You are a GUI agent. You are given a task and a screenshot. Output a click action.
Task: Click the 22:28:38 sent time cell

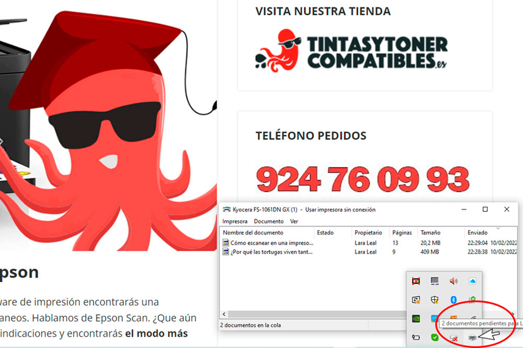point(477,252)
